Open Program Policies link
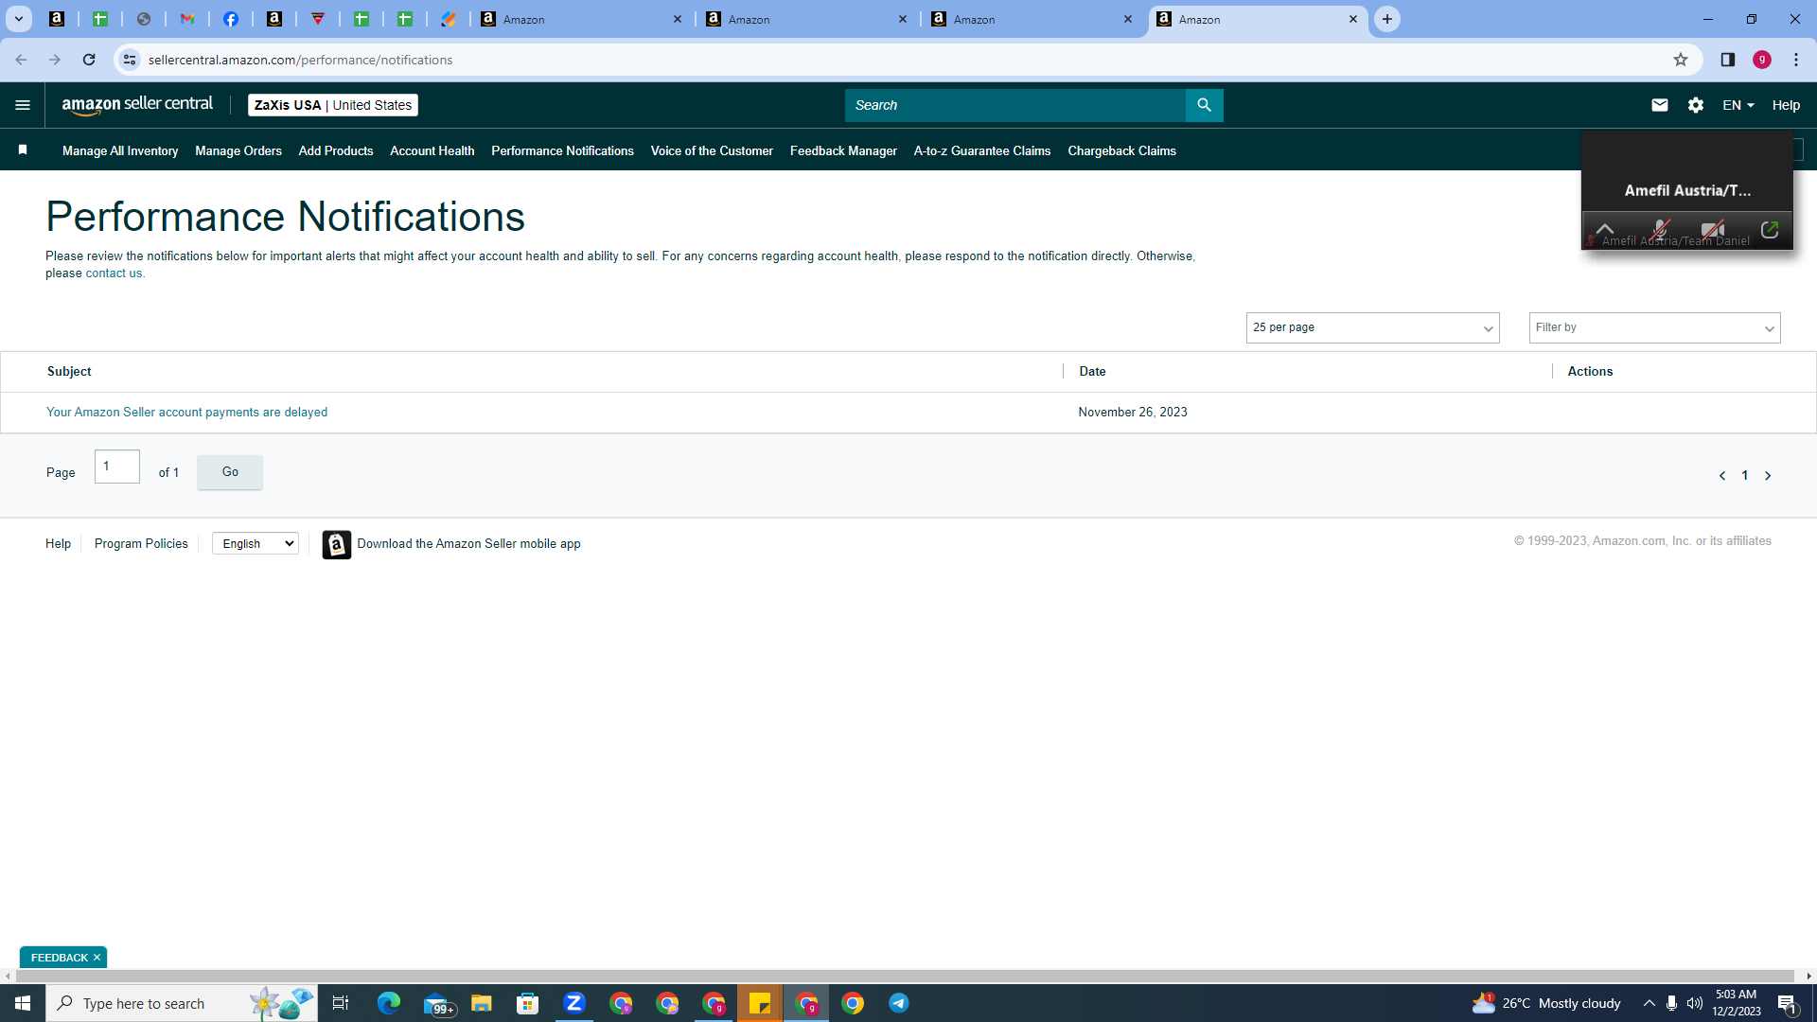This screenshot has width=1817, height=1022. pyautogui.click(x=141, y=544)
